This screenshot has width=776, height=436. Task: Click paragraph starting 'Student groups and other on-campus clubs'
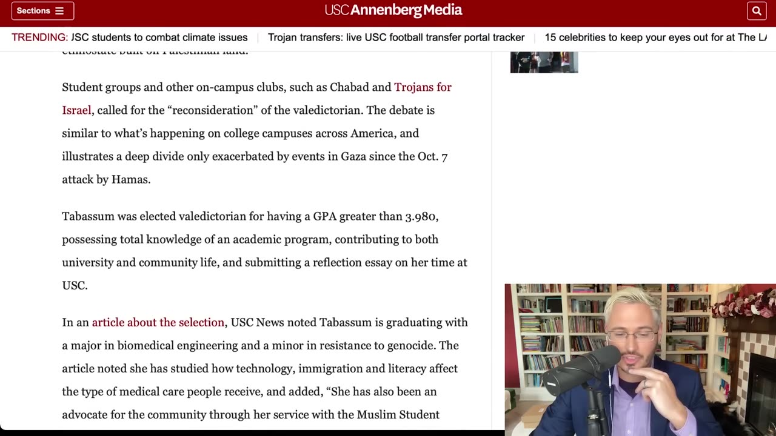[x=257, y=133]
